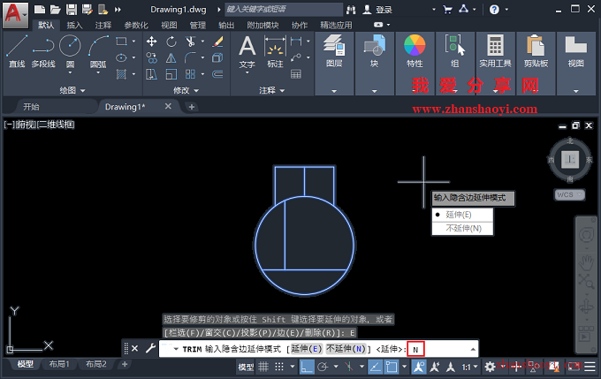The width and height of the screenshot is (601, 379).
Task: Activate the Fillet tool
Action: click(190, 57)
